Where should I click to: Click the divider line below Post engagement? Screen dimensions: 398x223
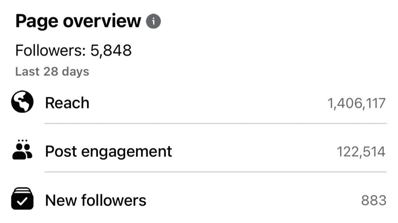point(216,172)
